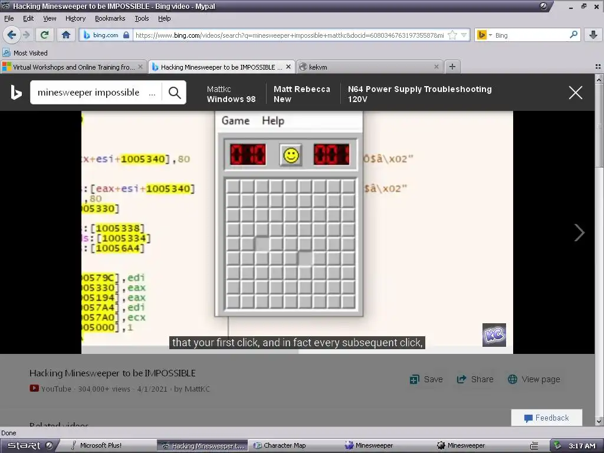Click the YouTube source icon
Screen dimensions: 604x453
pos(34,388)
